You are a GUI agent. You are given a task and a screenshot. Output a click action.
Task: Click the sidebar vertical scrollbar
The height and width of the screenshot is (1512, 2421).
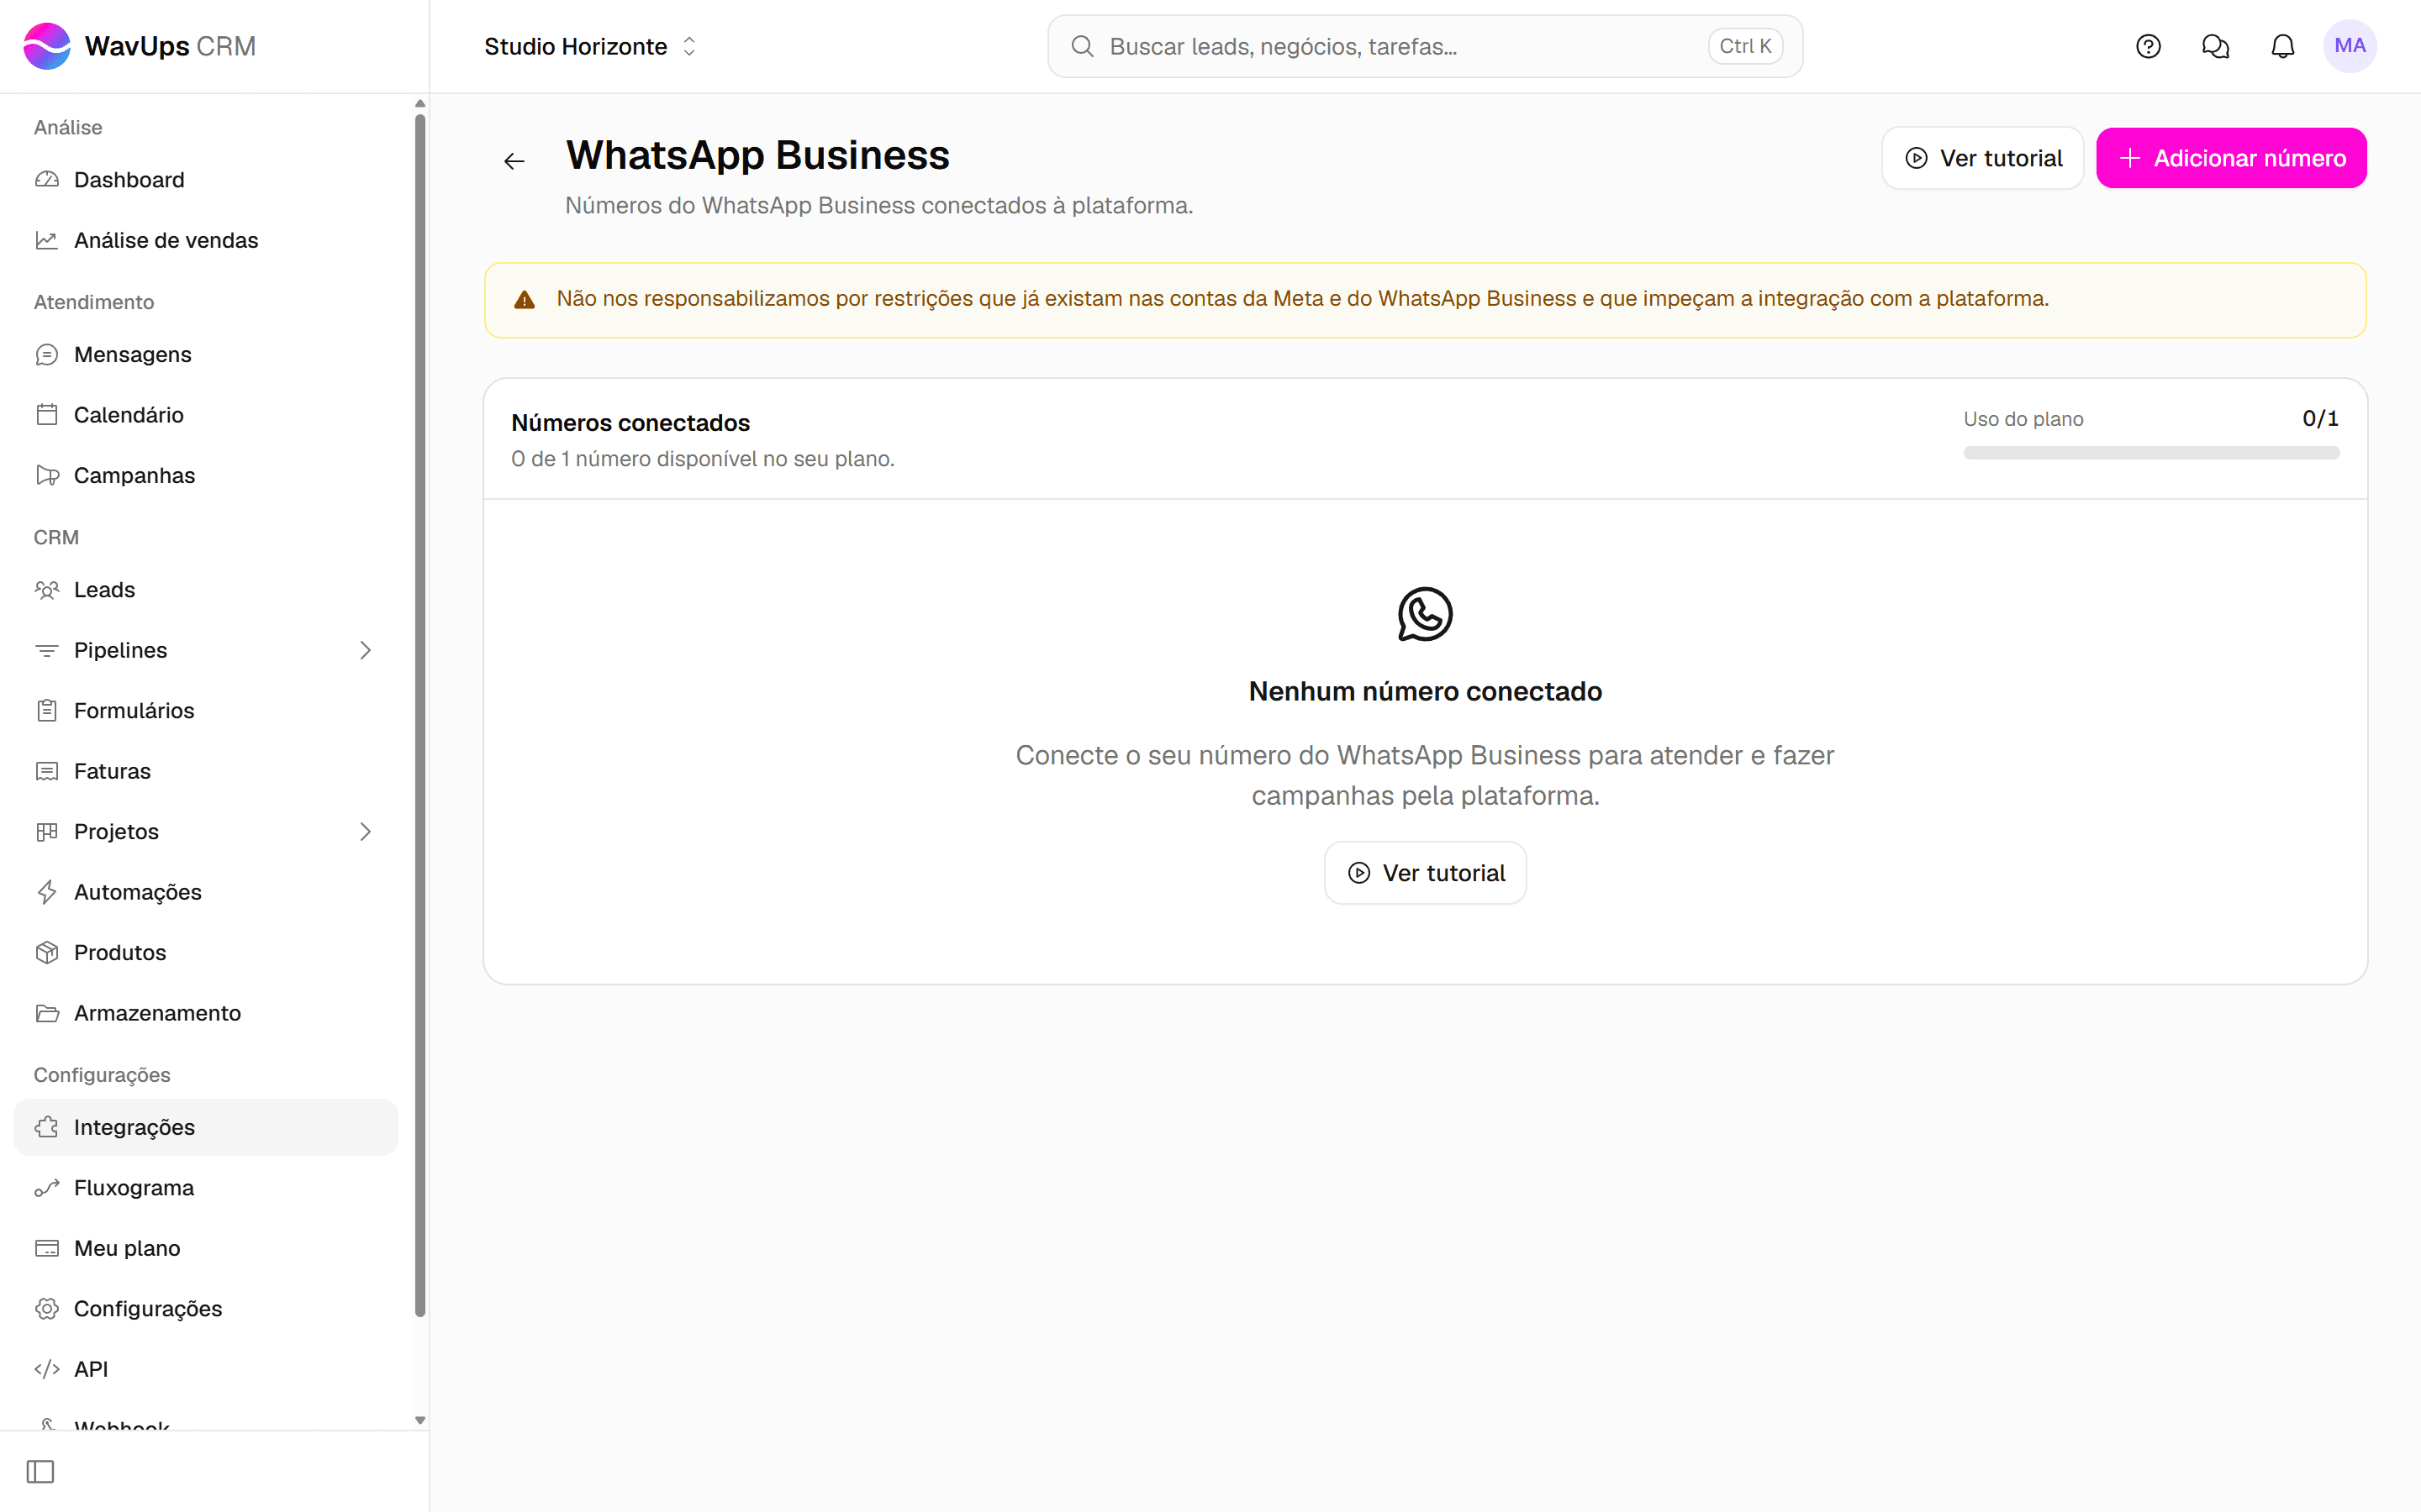(x=420, y=716)
